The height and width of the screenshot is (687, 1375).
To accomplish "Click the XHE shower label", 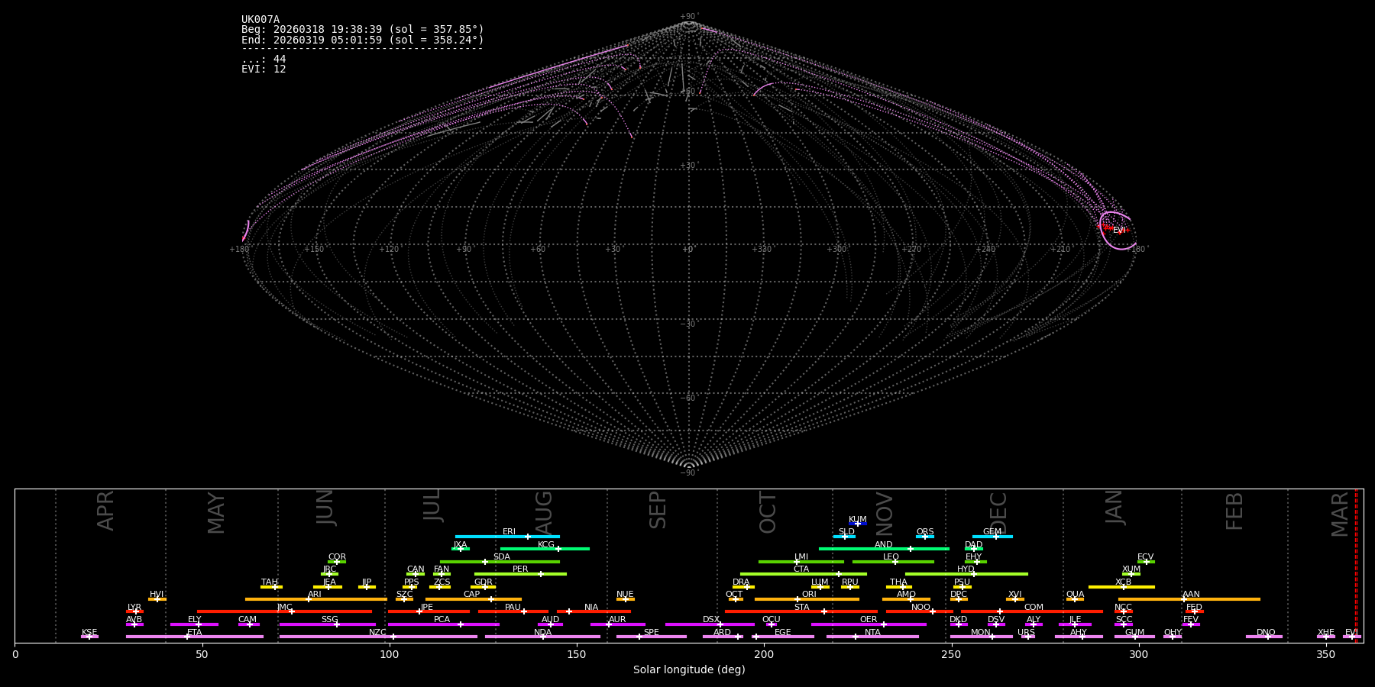I will pyautogui.click(x=1326, y=632).
